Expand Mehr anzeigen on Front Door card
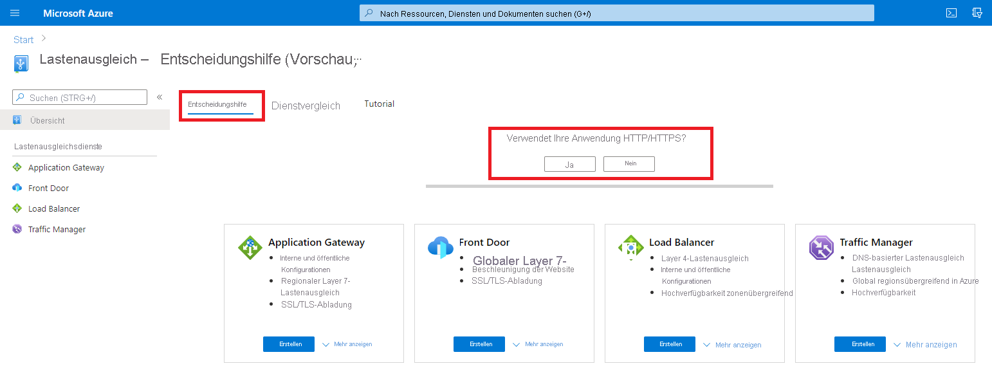Viewport: 992px width, 377px height. point(537,344)
